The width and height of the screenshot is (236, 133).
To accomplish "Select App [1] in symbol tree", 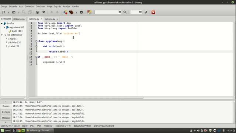I will [x=13, y=38].
